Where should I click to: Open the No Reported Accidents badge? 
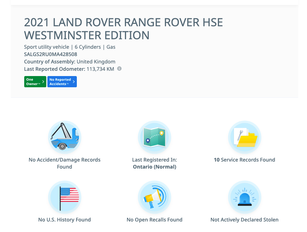(x=62, y=82)
